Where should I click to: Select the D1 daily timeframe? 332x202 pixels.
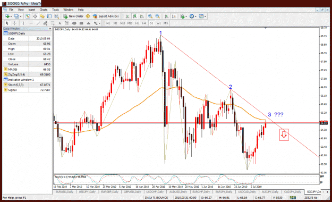pos(151,23)
